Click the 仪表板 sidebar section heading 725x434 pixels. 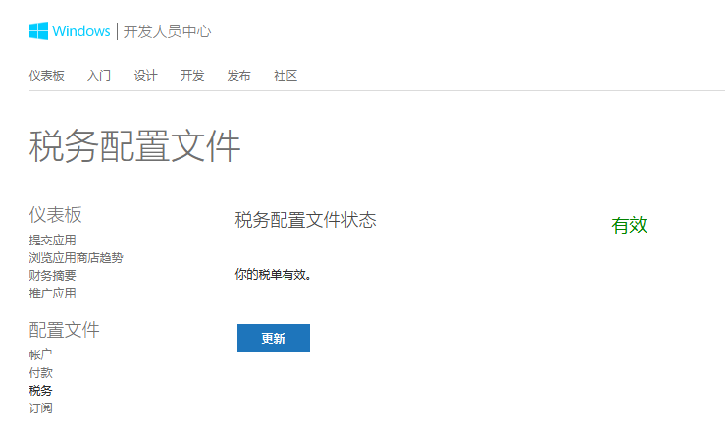56,215
